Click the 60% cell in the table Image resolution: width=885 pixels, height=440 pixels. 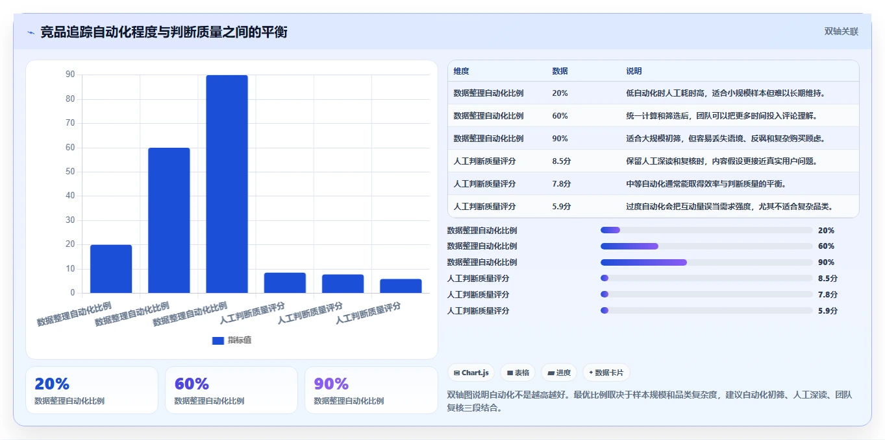click(x=560, y=116)
